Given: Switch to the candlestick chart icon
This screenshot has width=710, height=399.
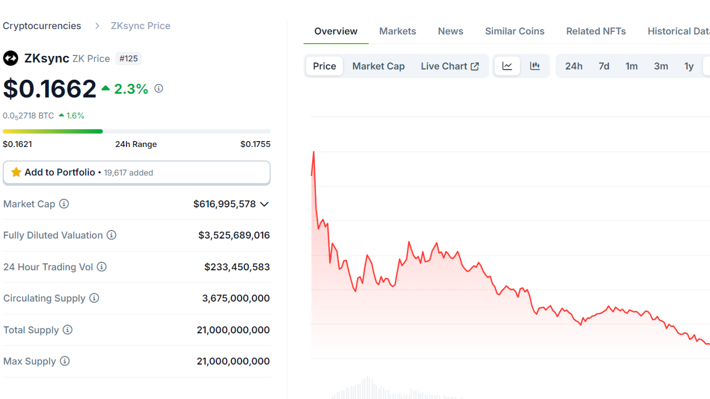Looking at the screenshot, I should pos(535,66).
